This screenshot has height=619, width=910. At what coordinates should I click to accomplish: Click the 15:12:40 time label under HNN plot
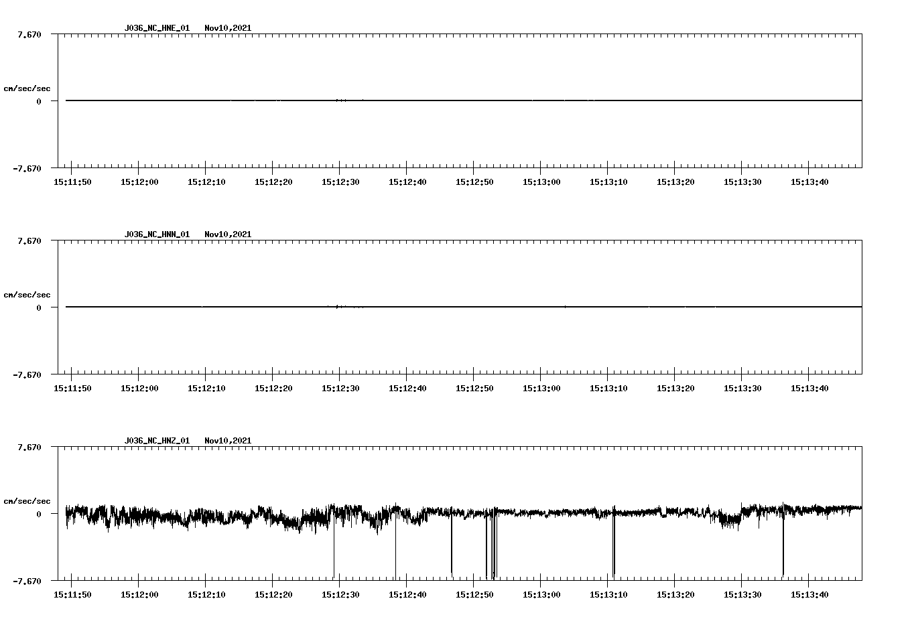click(x=407, y=389)
